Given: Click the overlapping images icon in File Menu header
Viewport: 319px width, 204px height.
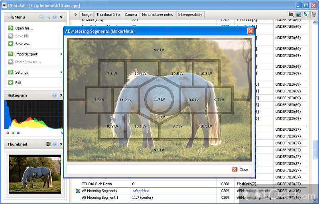Looking at the screenshot, I should tap(41, 17).
